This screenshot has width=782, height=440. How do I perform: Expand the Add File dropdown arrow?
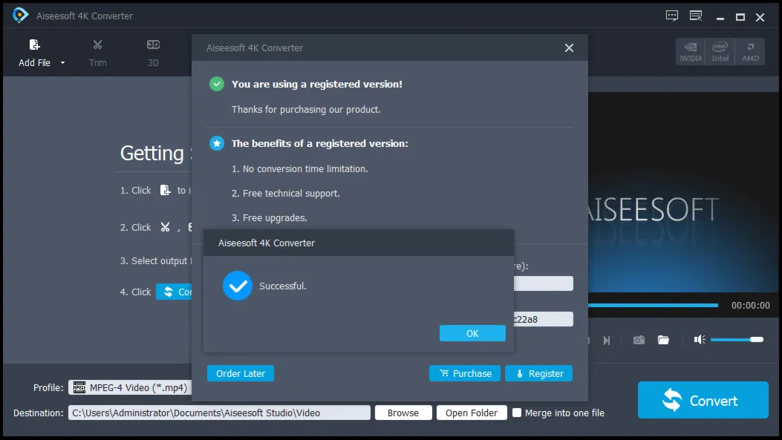tap(63, 63)
